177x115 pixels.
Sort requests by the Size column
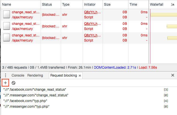[x=107, y=5]
